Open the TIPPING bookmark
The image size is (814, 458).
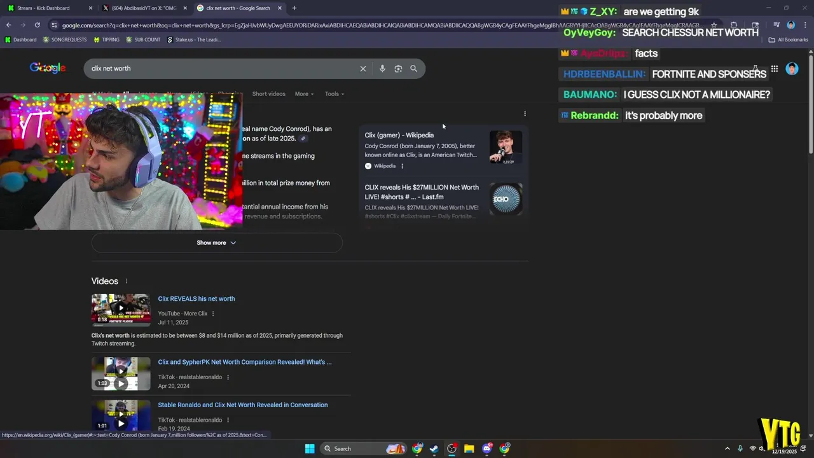[x=106, y=39]
